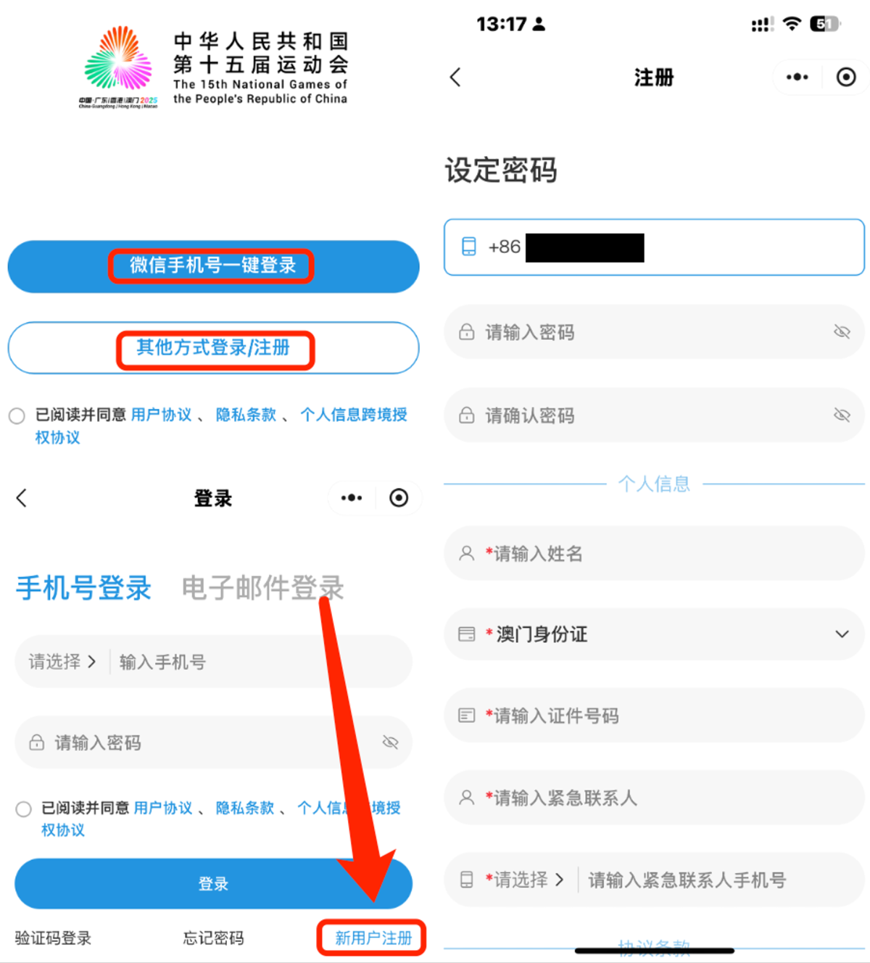Screen dimensions: 870x963
Task: Toggle password visibility in 设定密码 请输入密码 field
Action: pos(842,332)
